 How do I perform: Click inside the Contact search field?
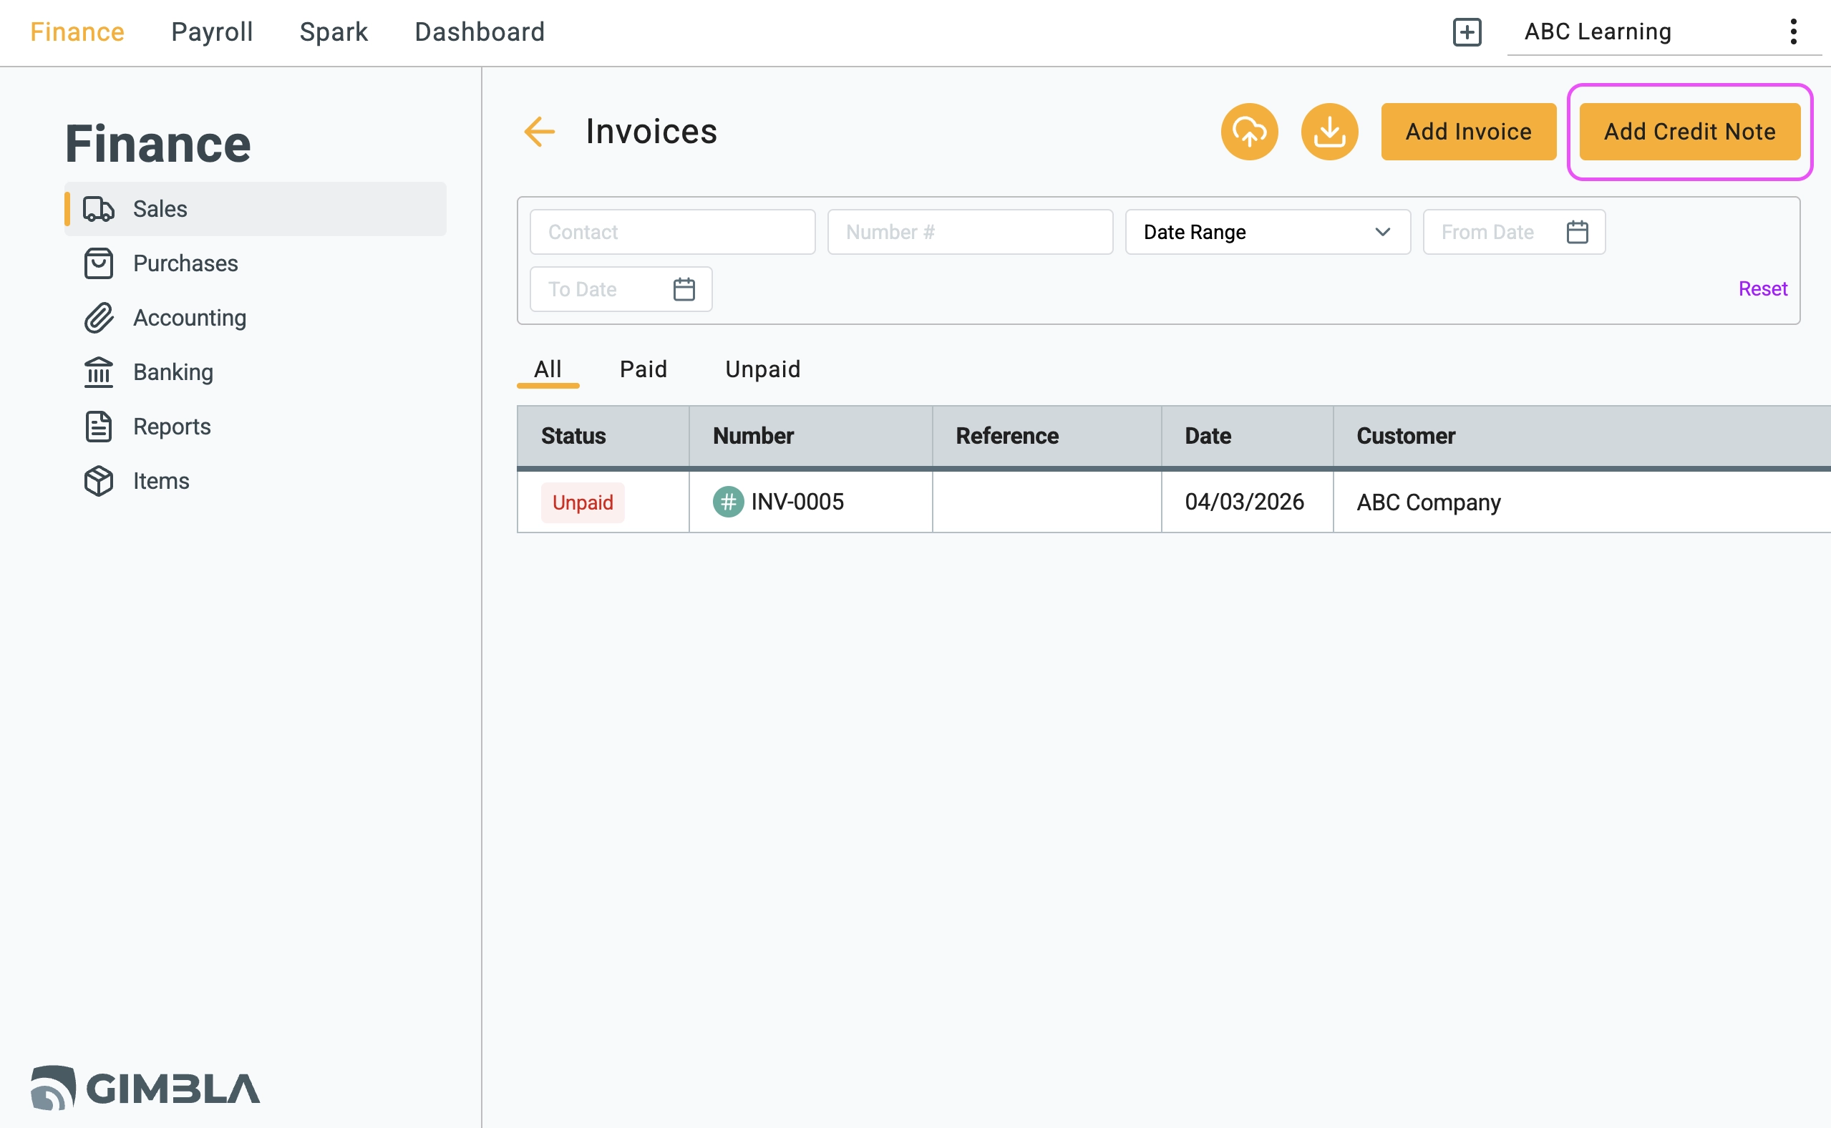point(671,231)
